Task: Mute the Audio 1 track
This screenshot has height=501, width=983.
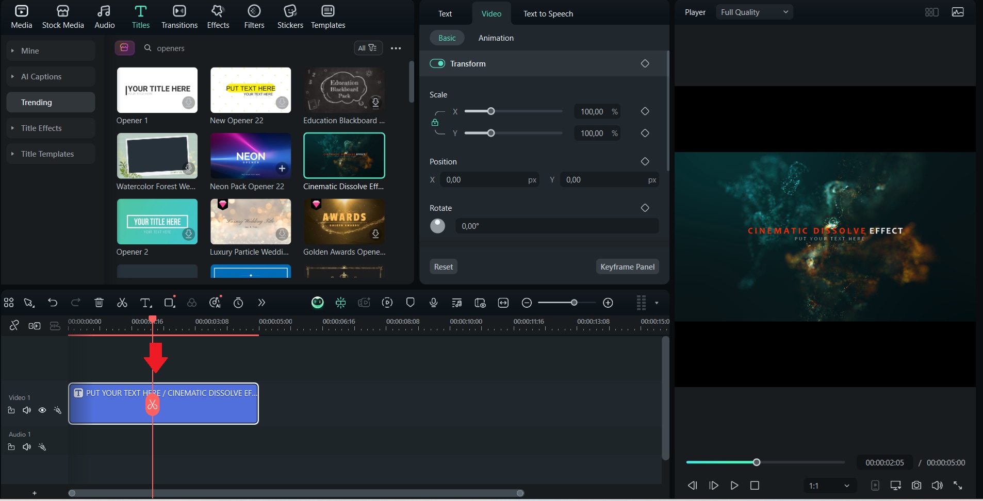Action: click(27, 447)
